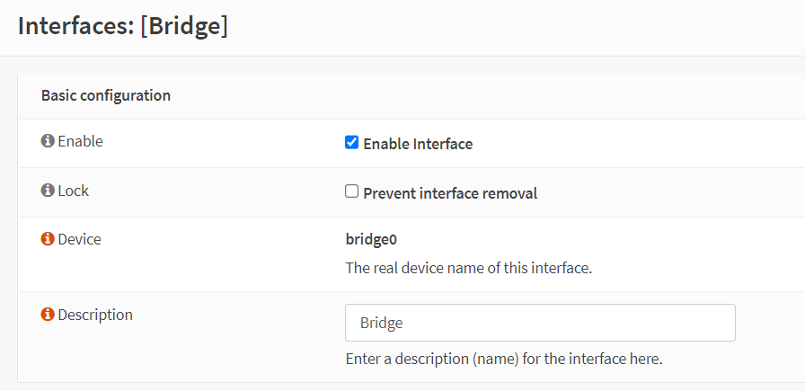Screen dimensions: 805x391
Task: Click the Device row label
Action: [79, 240]
